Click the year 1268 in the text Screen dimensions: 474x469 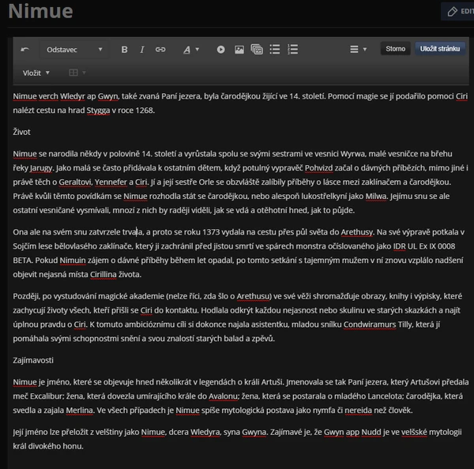(x=145, y=111)
